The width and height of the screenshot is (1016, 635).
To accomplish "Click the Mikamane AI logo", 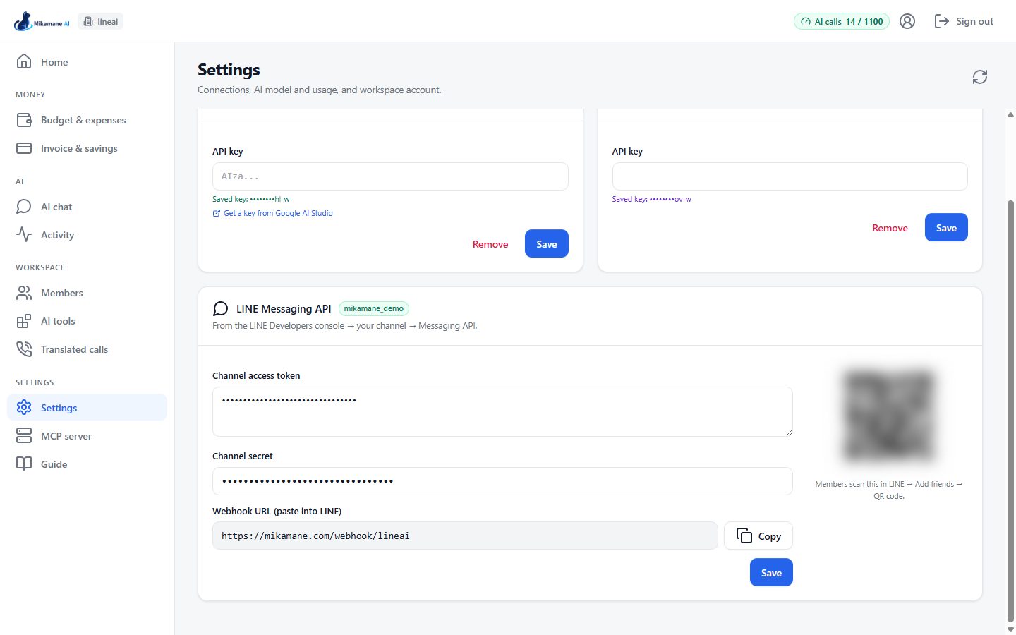I will pyautogui.click(x=42, y=21).
